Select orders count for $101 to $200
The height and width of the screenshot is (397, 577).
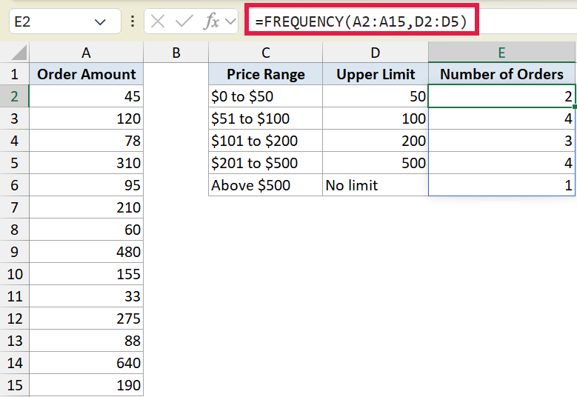[501, 141]
